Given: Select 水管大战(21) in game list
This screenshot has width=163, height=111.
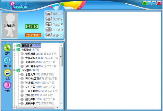Looking at the screenshot, I should click(33, 74).
